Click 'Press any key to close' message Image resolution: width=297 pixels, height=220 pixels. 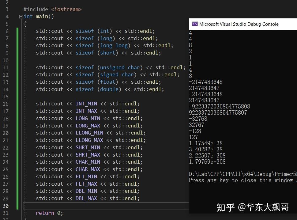point(243,180)
